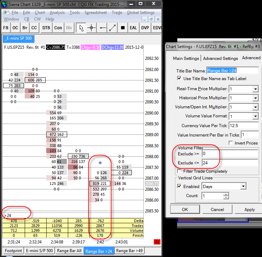Open the Chart menu
This screenshot has width=262, height=257.
[x=40, y=13]
